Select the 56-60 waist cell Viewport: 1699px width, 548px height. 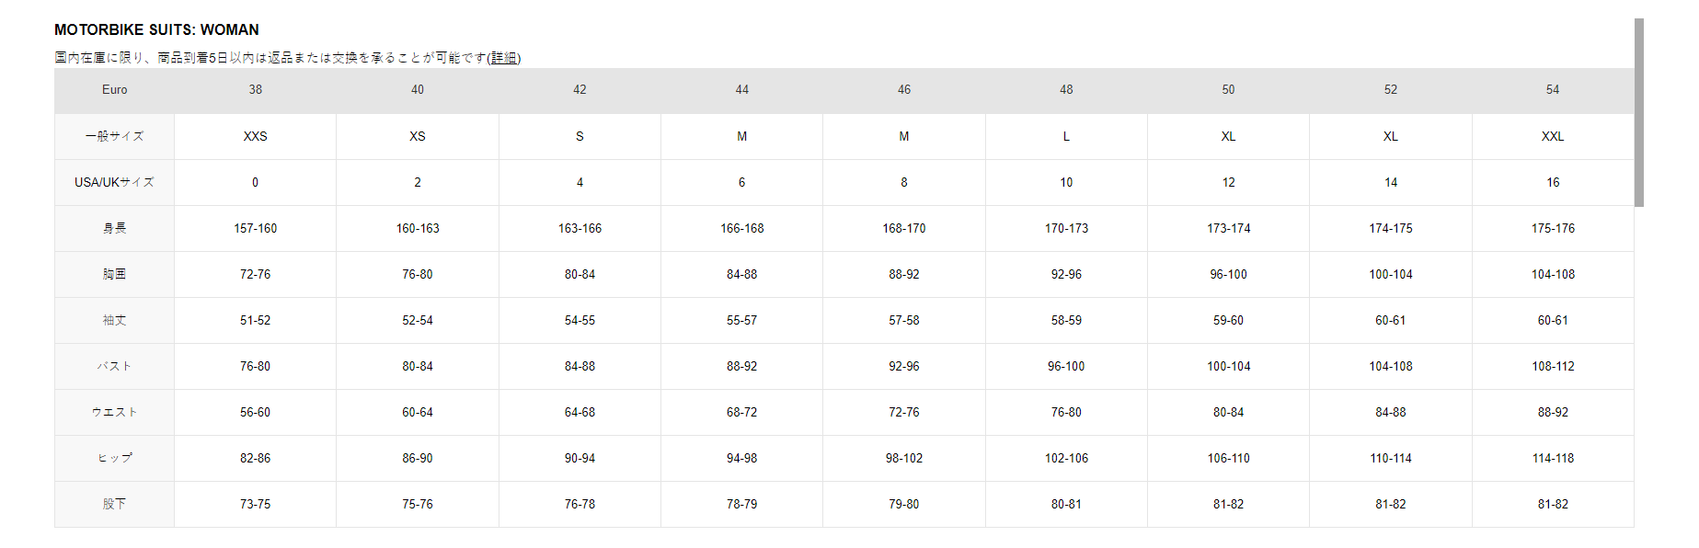[x=255, y=412]
